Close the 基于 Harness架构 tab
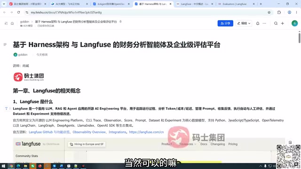The image size is (301, 169). pos(170,4)
